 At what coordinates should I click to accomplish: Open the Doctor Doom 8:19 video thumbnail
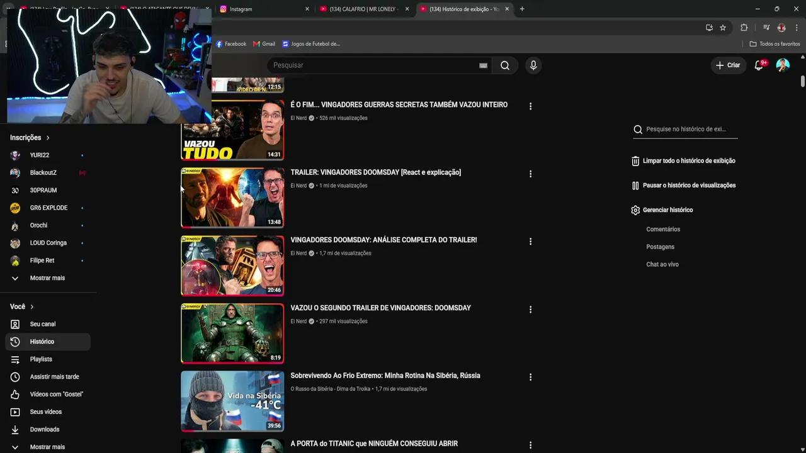pyautogui.click(x=232, y=333)
